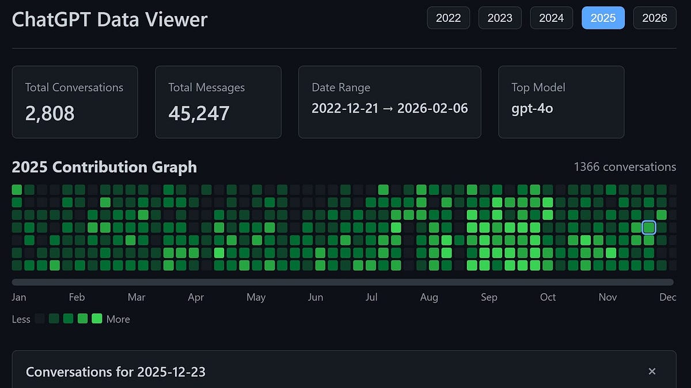
Task: Click the middle green square in the legend
Action: [68, 318]
